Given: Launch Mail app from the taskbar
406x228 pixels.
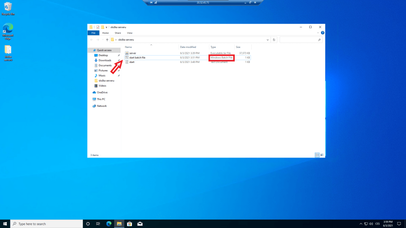Looking at the screenshot, I should coord(140,224).
